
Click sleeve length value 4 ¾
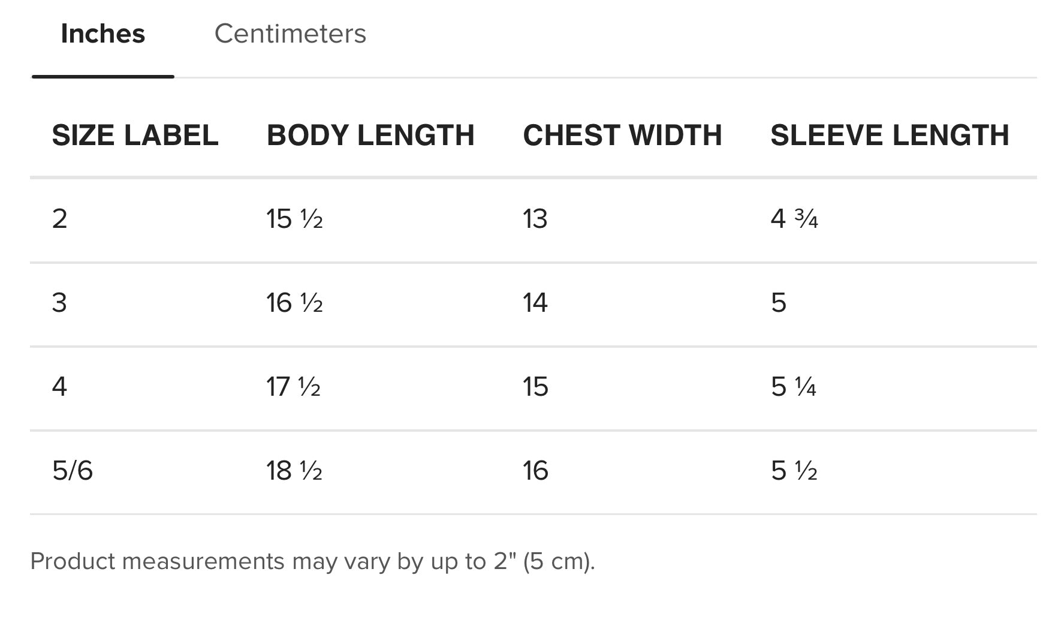794,219
